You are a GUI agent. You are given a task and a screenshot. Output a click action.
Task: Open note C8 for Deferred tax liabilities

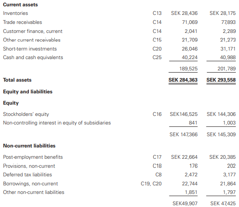coord(159,175)
